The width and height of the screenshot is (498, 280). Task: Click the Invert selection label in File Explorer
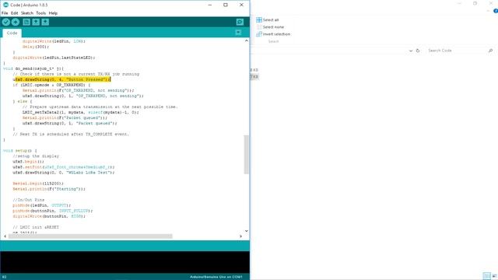pos(276,34)
